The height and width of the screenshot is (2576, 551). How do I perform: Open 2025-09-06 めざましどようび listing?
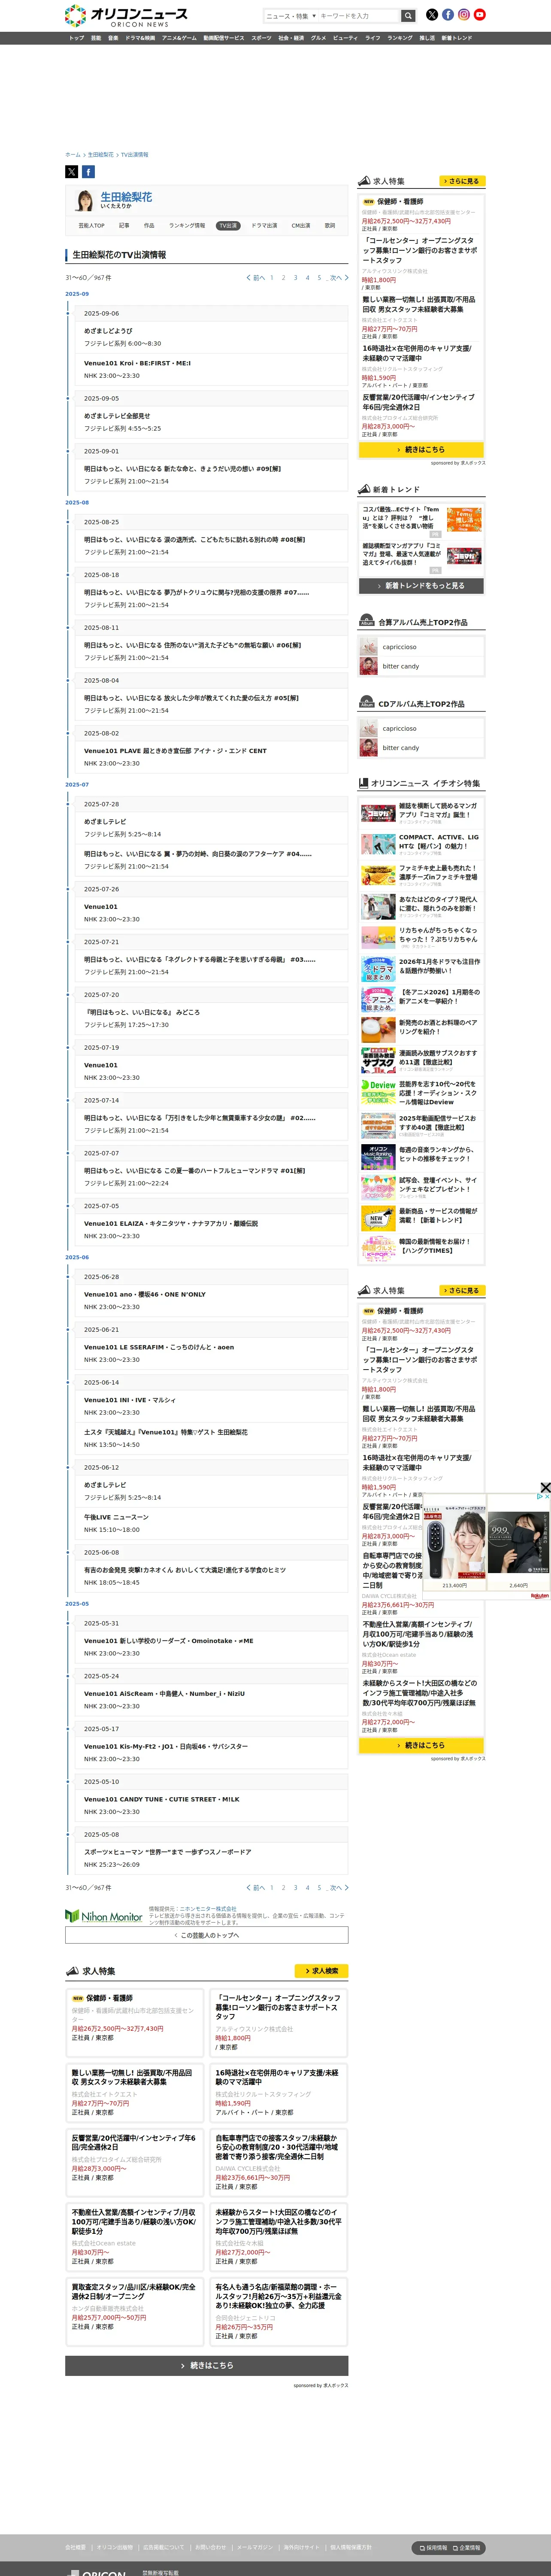pos(108,331)
